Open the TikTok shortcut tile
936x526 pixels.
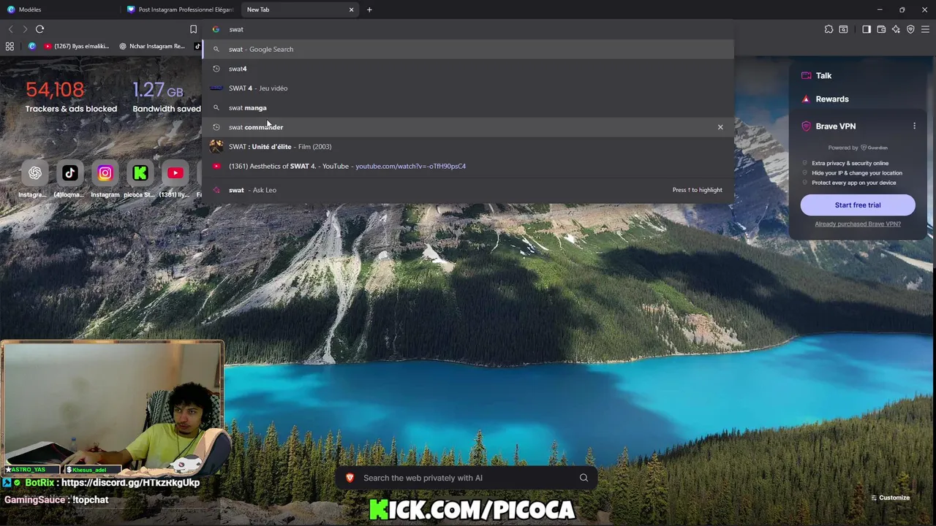(70, 173)
